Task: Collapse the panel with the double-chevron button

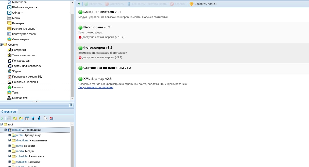Action: click(x=71, y=105)
